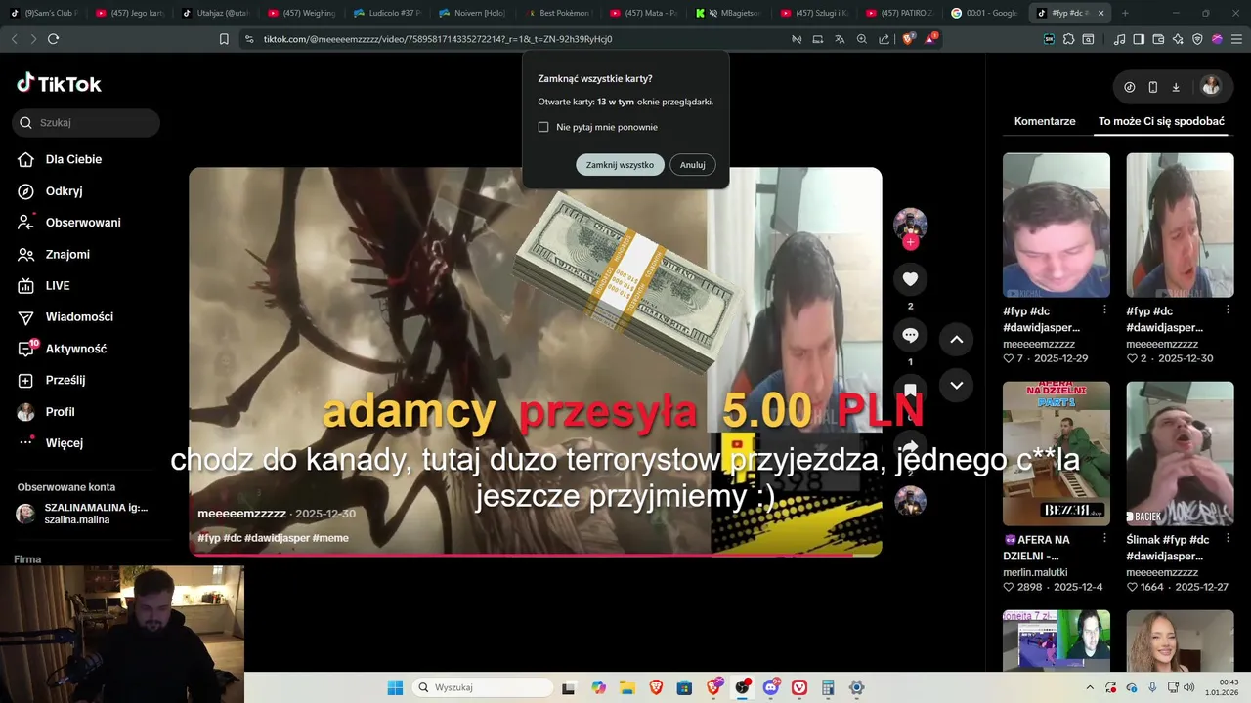Screen dimensions: 1251x703
Task: Click the translate page icon
Action: tap(840, 39)
